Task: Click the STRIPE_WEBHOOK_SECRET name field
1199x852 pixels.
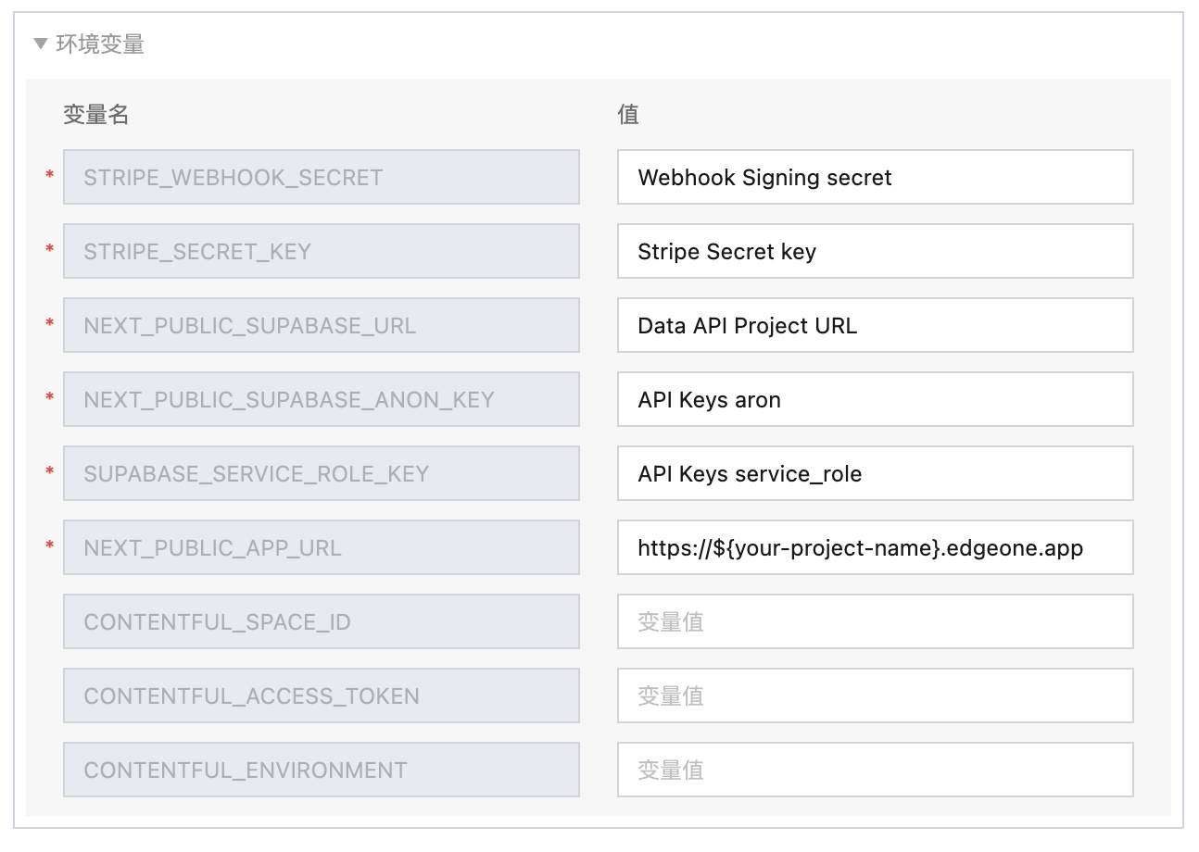Action: (321, 177)
